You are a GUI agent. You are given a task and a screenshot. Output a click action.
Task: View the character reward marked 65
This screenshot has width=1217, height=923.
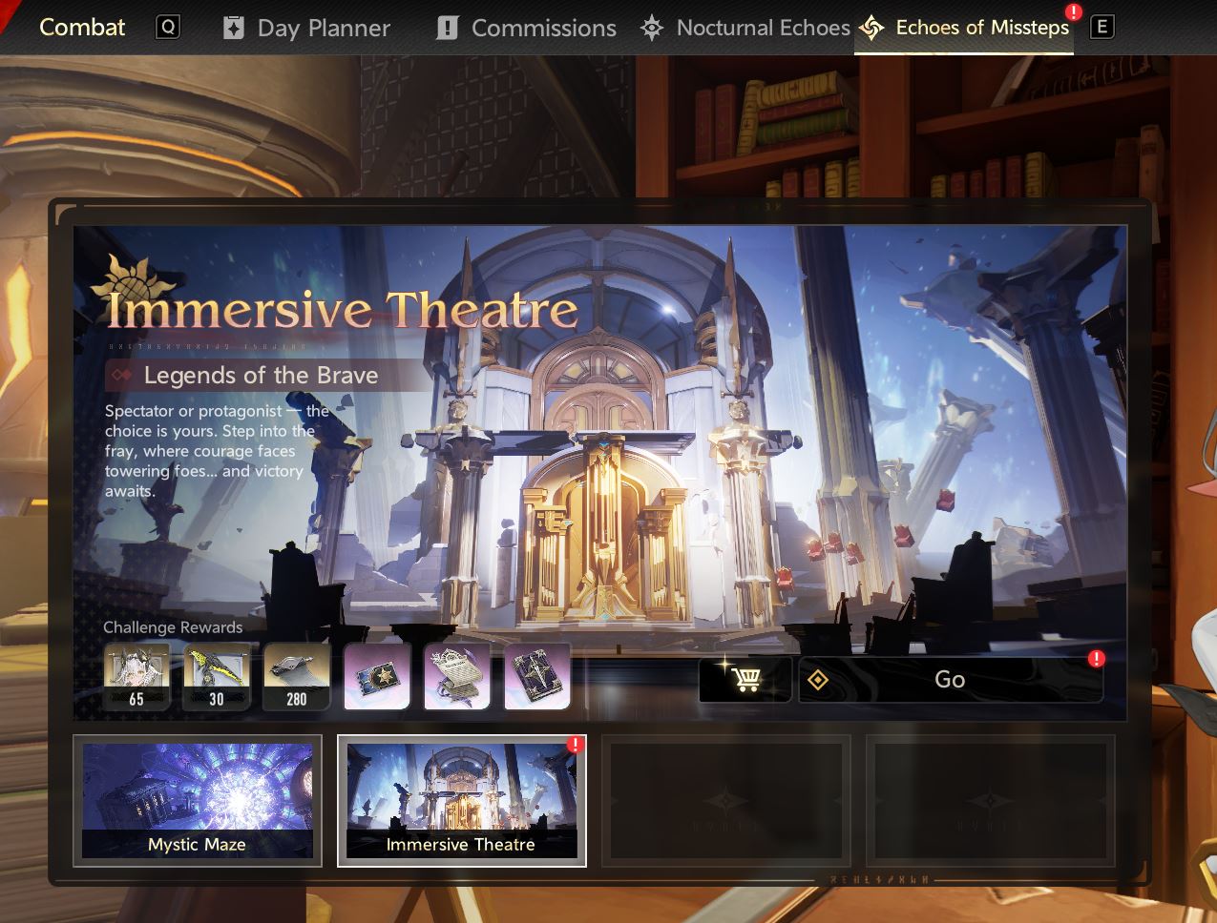point(136,677)
